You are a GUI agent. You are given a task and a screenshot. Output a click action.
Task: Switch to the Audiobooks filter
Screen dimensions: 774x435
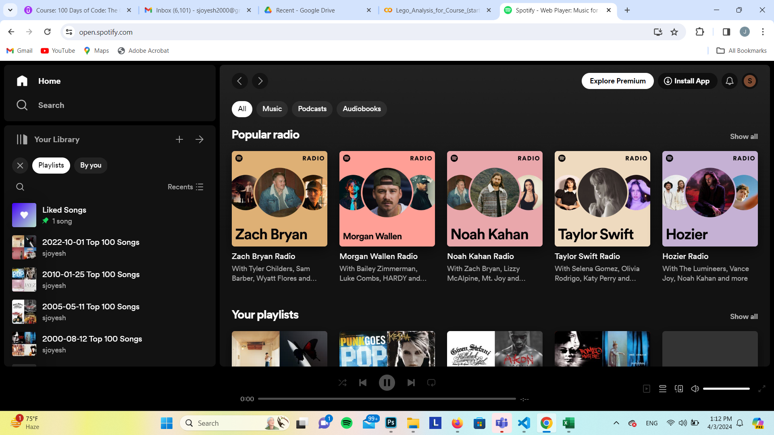tap(362, 109)
